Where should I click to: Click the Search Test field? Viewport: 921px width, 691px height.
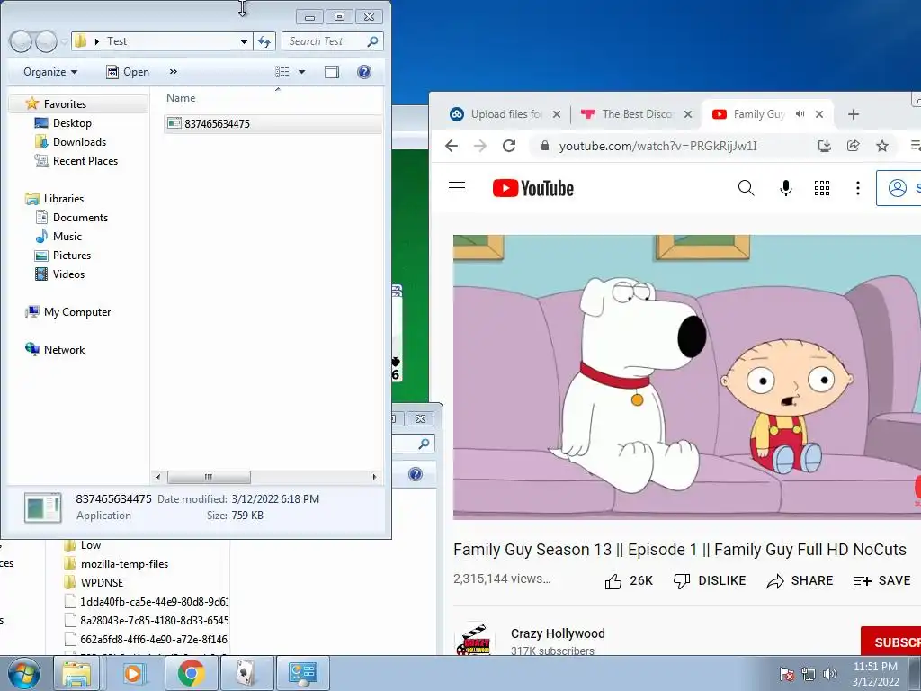(x=333, y=41)
